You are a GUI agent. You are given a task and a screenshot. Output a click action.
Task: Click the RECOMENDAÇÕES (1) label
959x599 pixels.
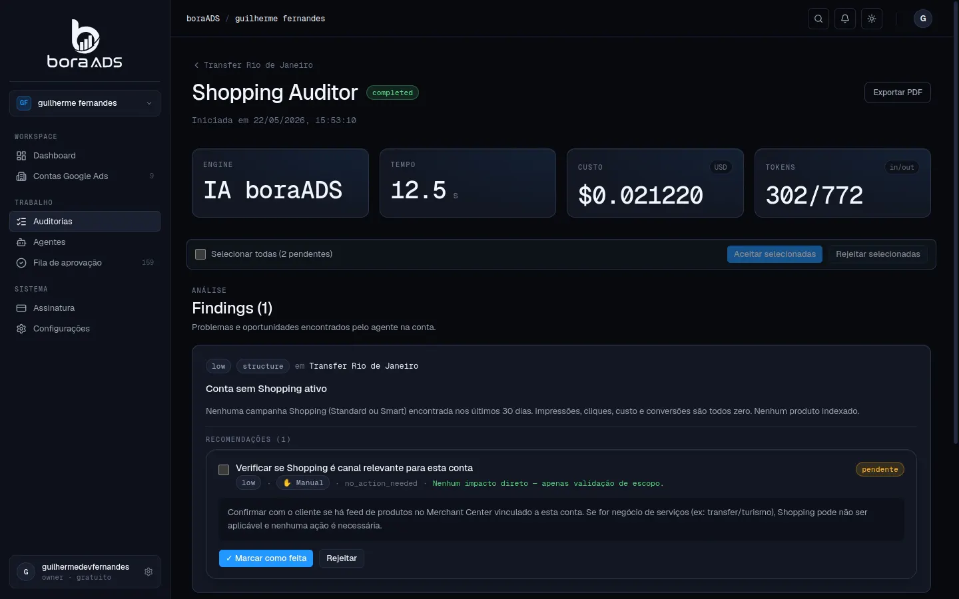click(248, 439)
